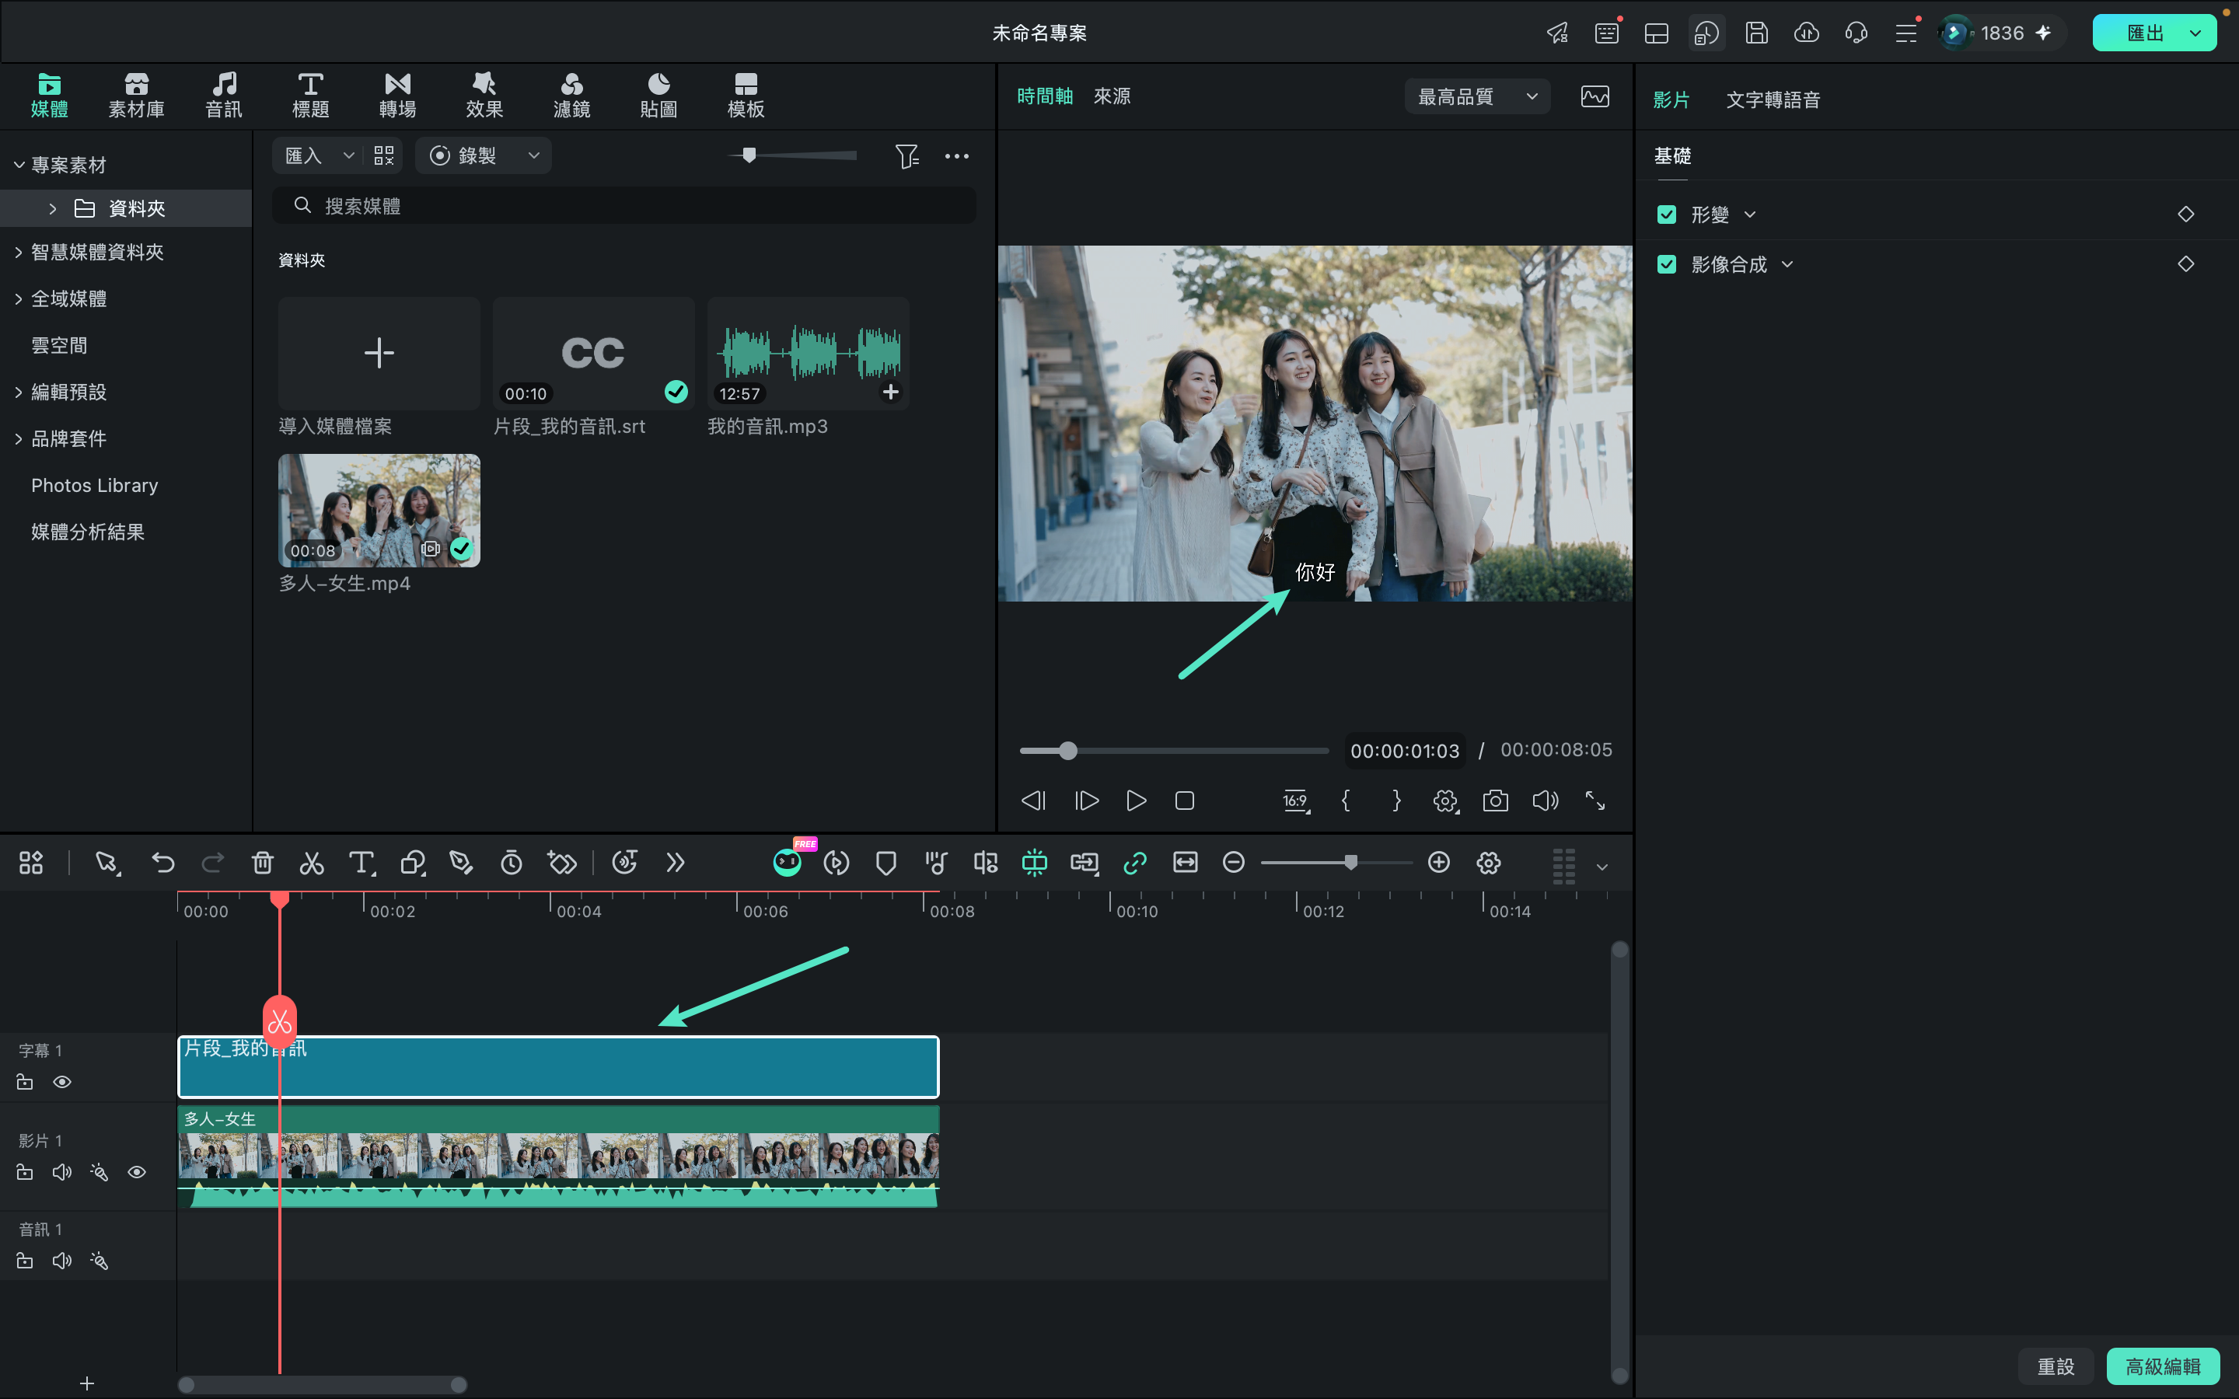Expand the 匯入 import dropdown arrow
Image resolution: width=2239 pixels, height=1399 pixels.
coord(349,155)
